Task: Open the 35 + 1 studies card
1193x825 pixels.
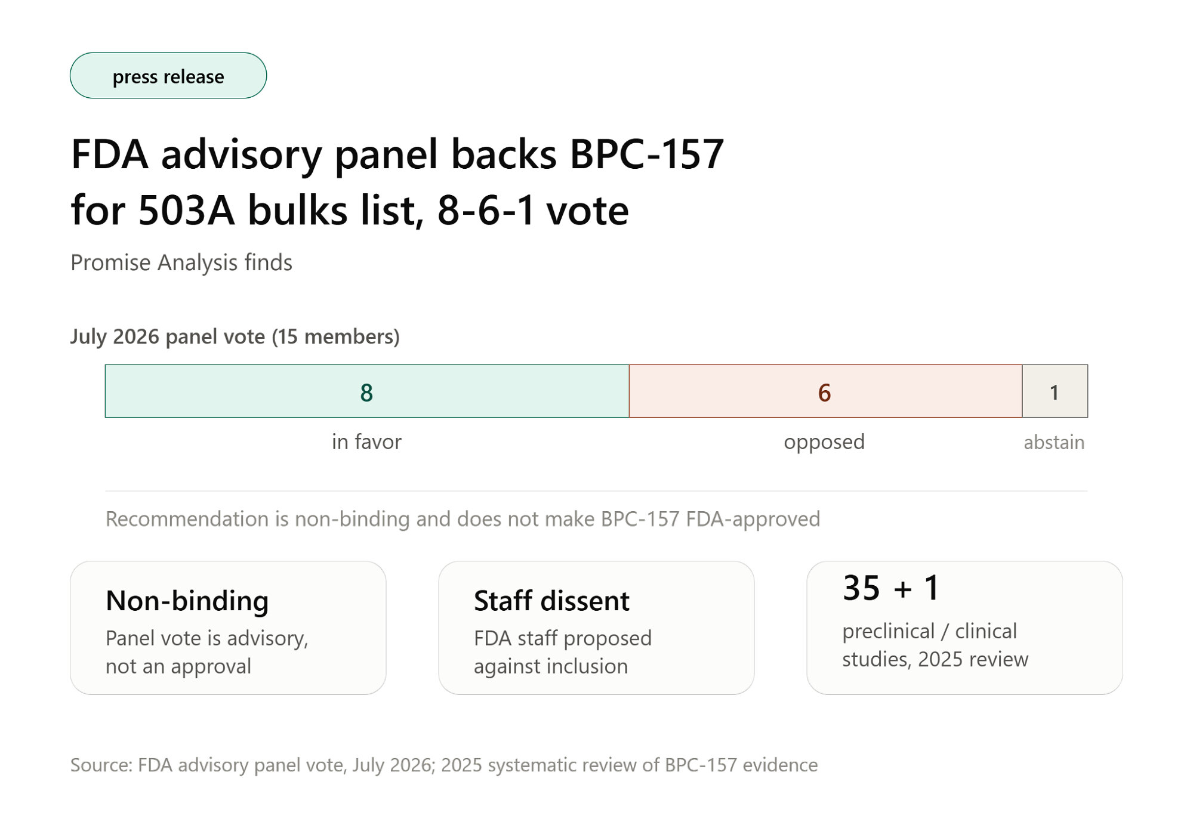Action: pyautogui.click(x=964, y=628)
